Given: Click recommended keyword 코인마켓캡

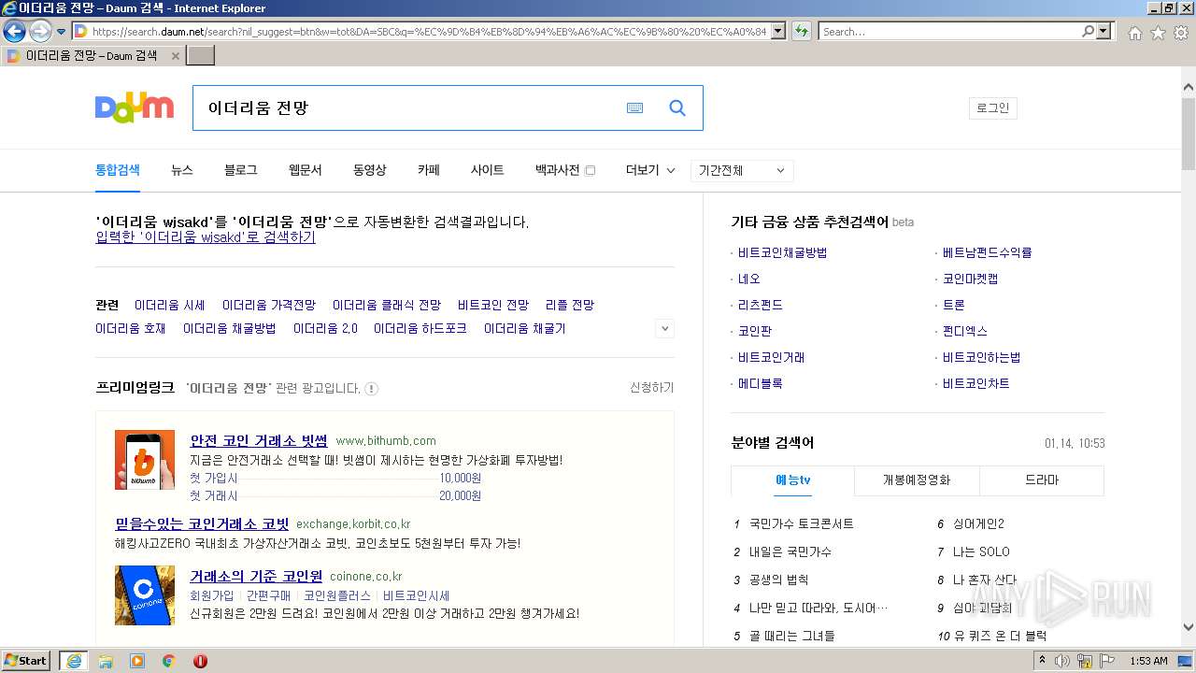Looking at the screenshot, I should click(971, 279).
